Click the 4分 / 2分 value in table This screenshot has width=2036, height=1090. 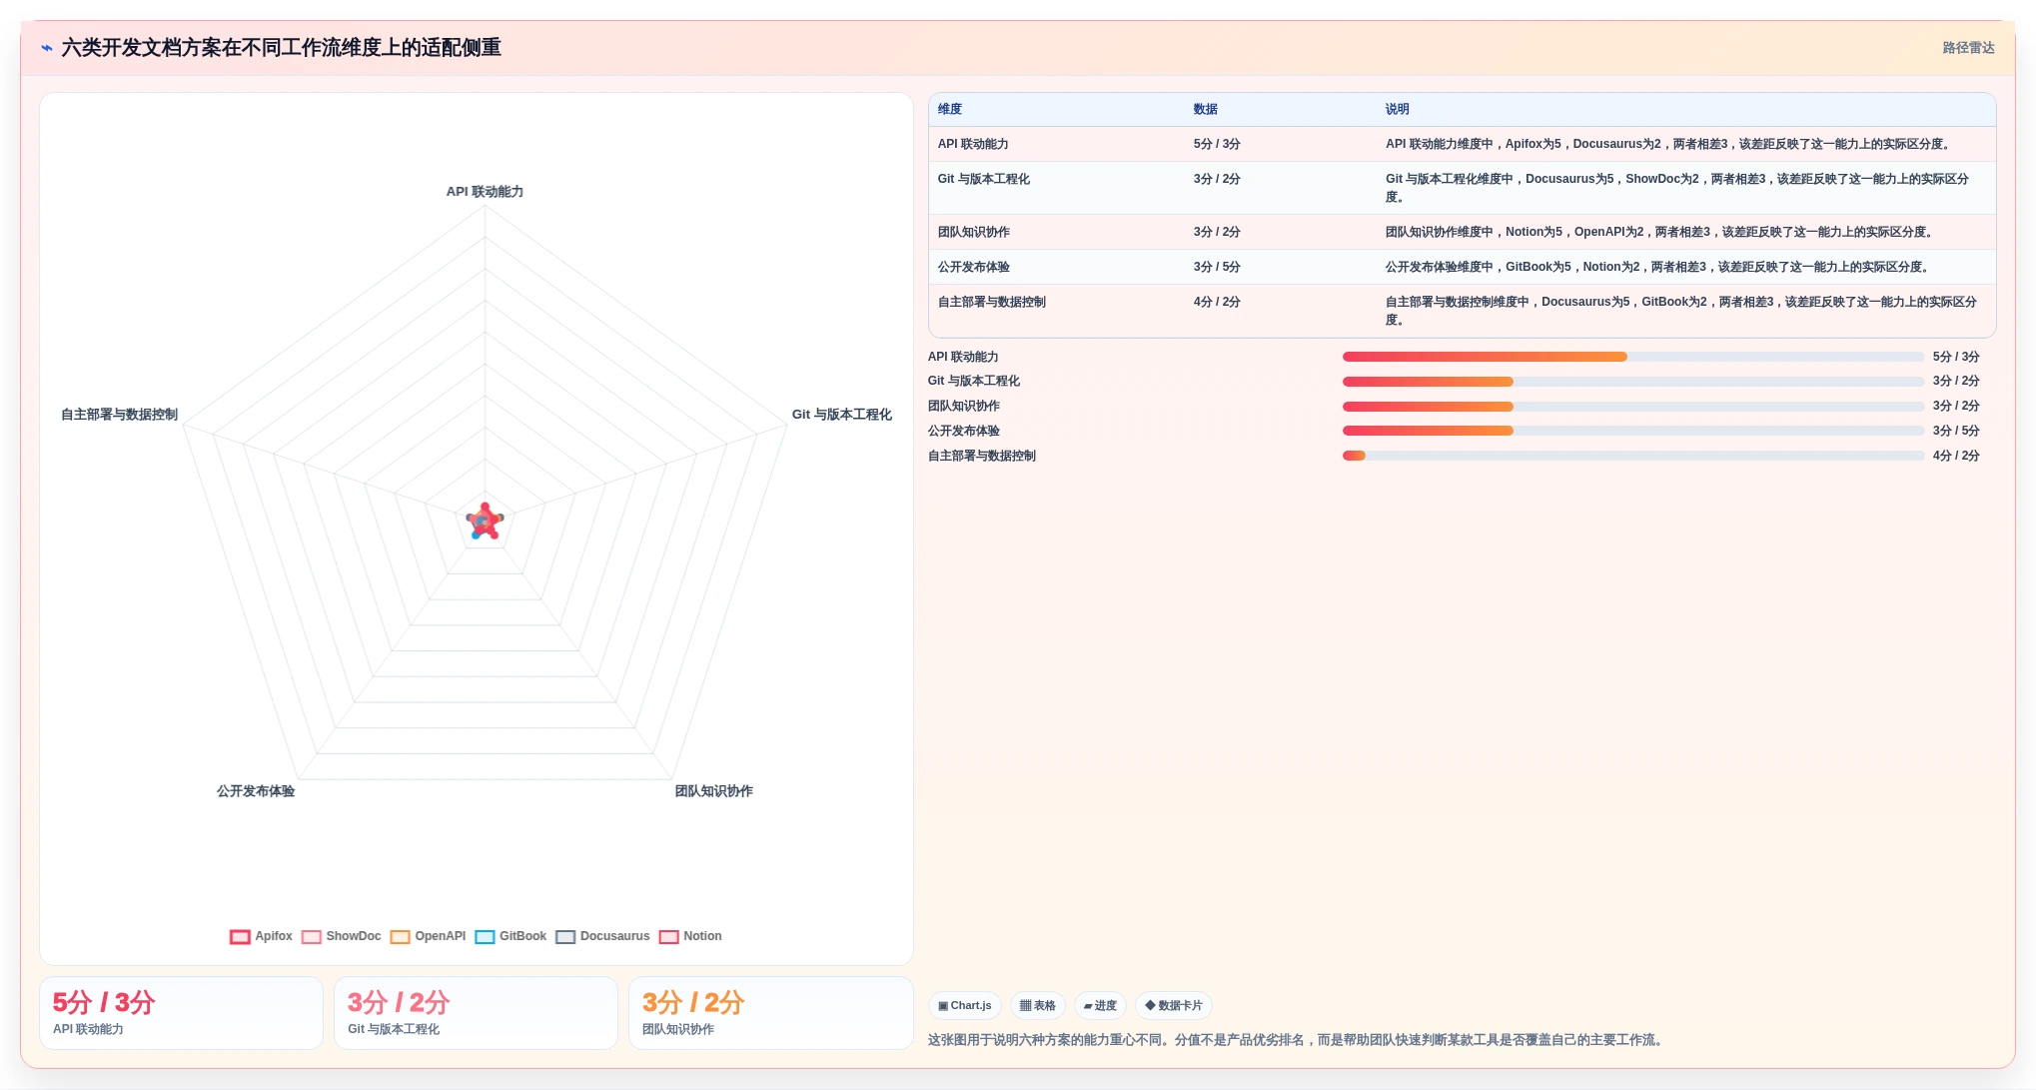pyautogui.click(x=1217, y=302)
